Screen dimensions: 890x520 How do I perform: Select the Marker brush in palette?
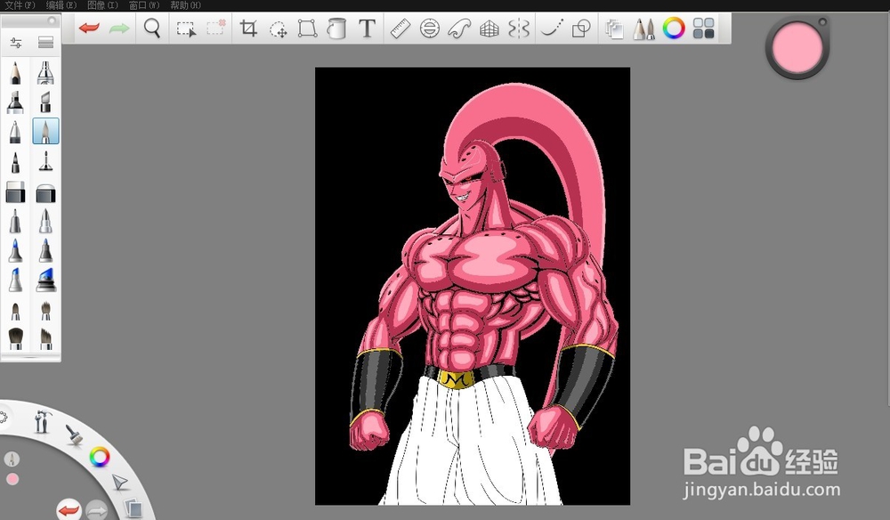(15, 102)
